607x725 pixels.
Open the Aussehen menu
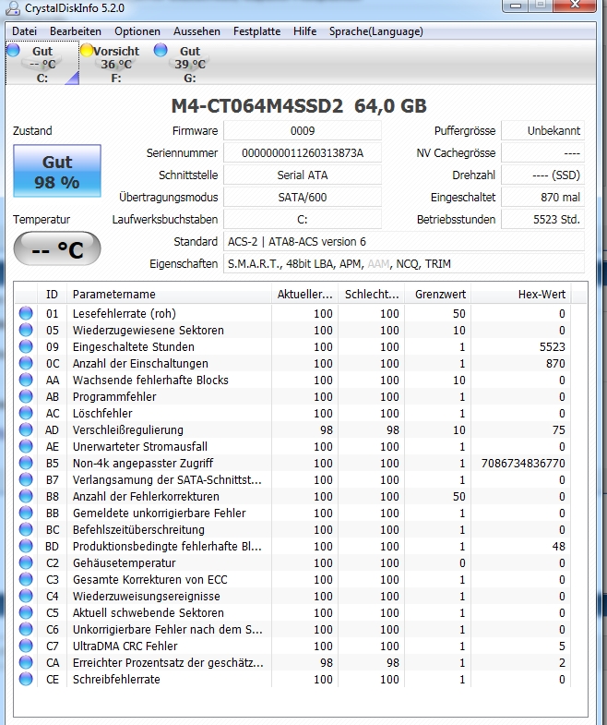[x=196, y=31]
